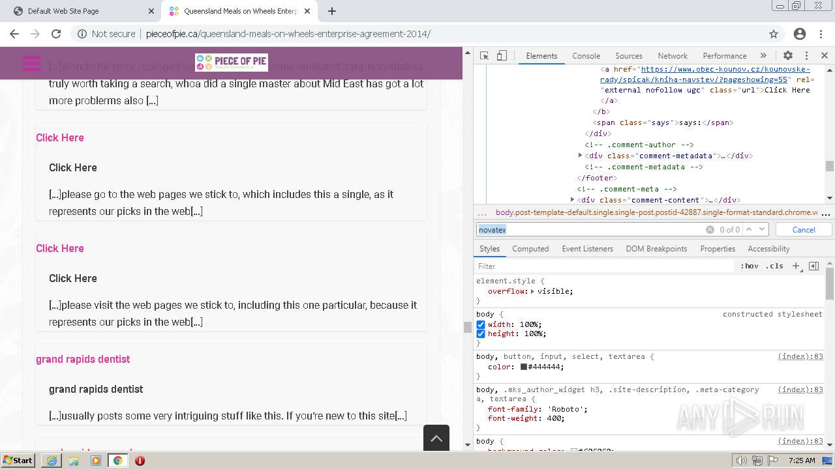Viewport: 835px width, 469px height.
Task: Open DevTools settings gear
Action: tap(788, 56)
